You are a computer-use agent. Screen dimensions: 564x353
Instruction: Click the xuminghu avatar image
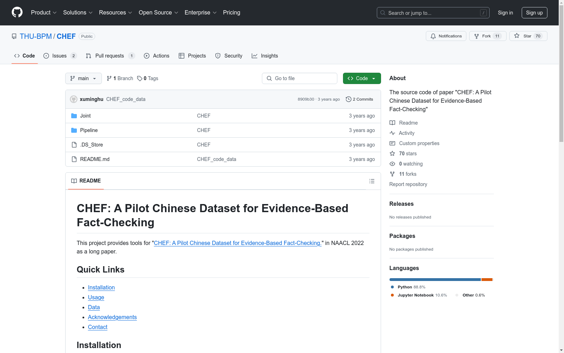74,99
